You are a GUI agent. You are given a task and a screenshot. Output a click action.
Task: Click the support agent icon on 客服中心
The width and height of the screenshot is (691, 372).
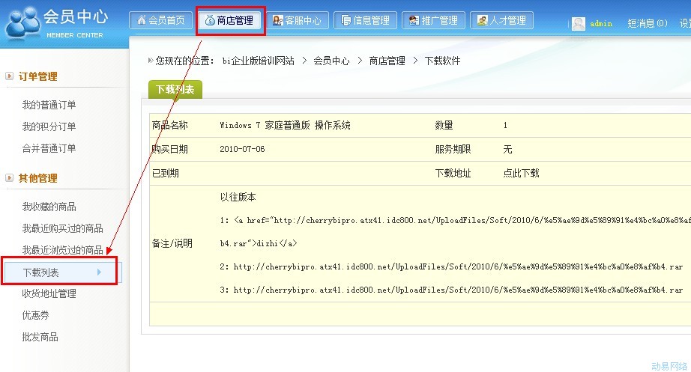277,21
